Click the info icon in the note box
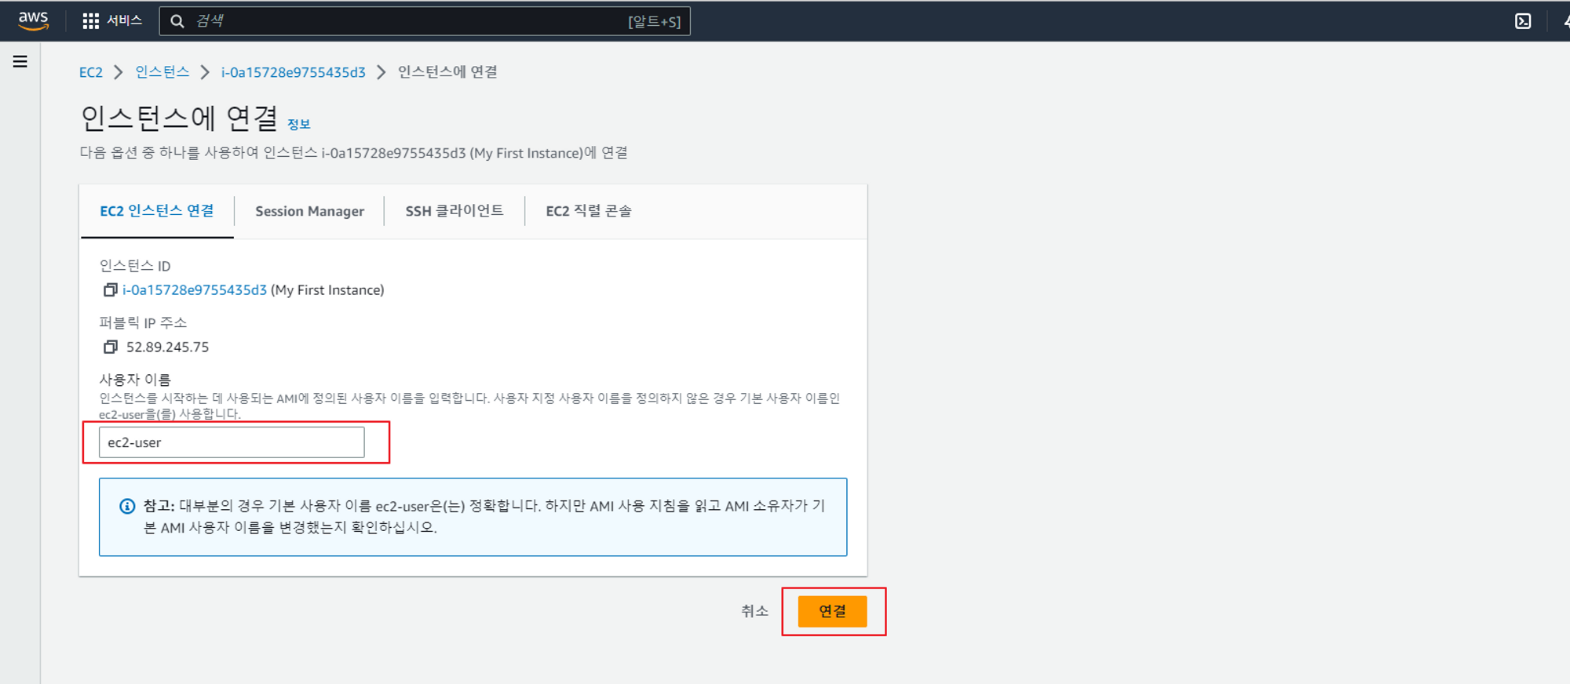This screenshot has height=684, width=1570. (x=127, y=506)
